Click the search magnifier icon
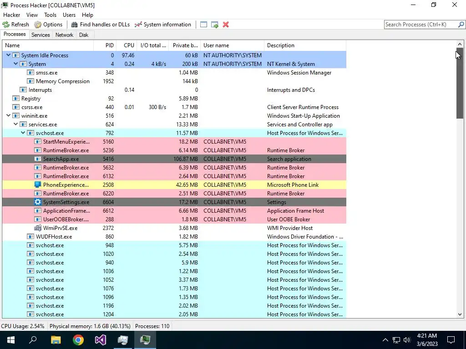The image size is (466, 349). click(461, 25)
